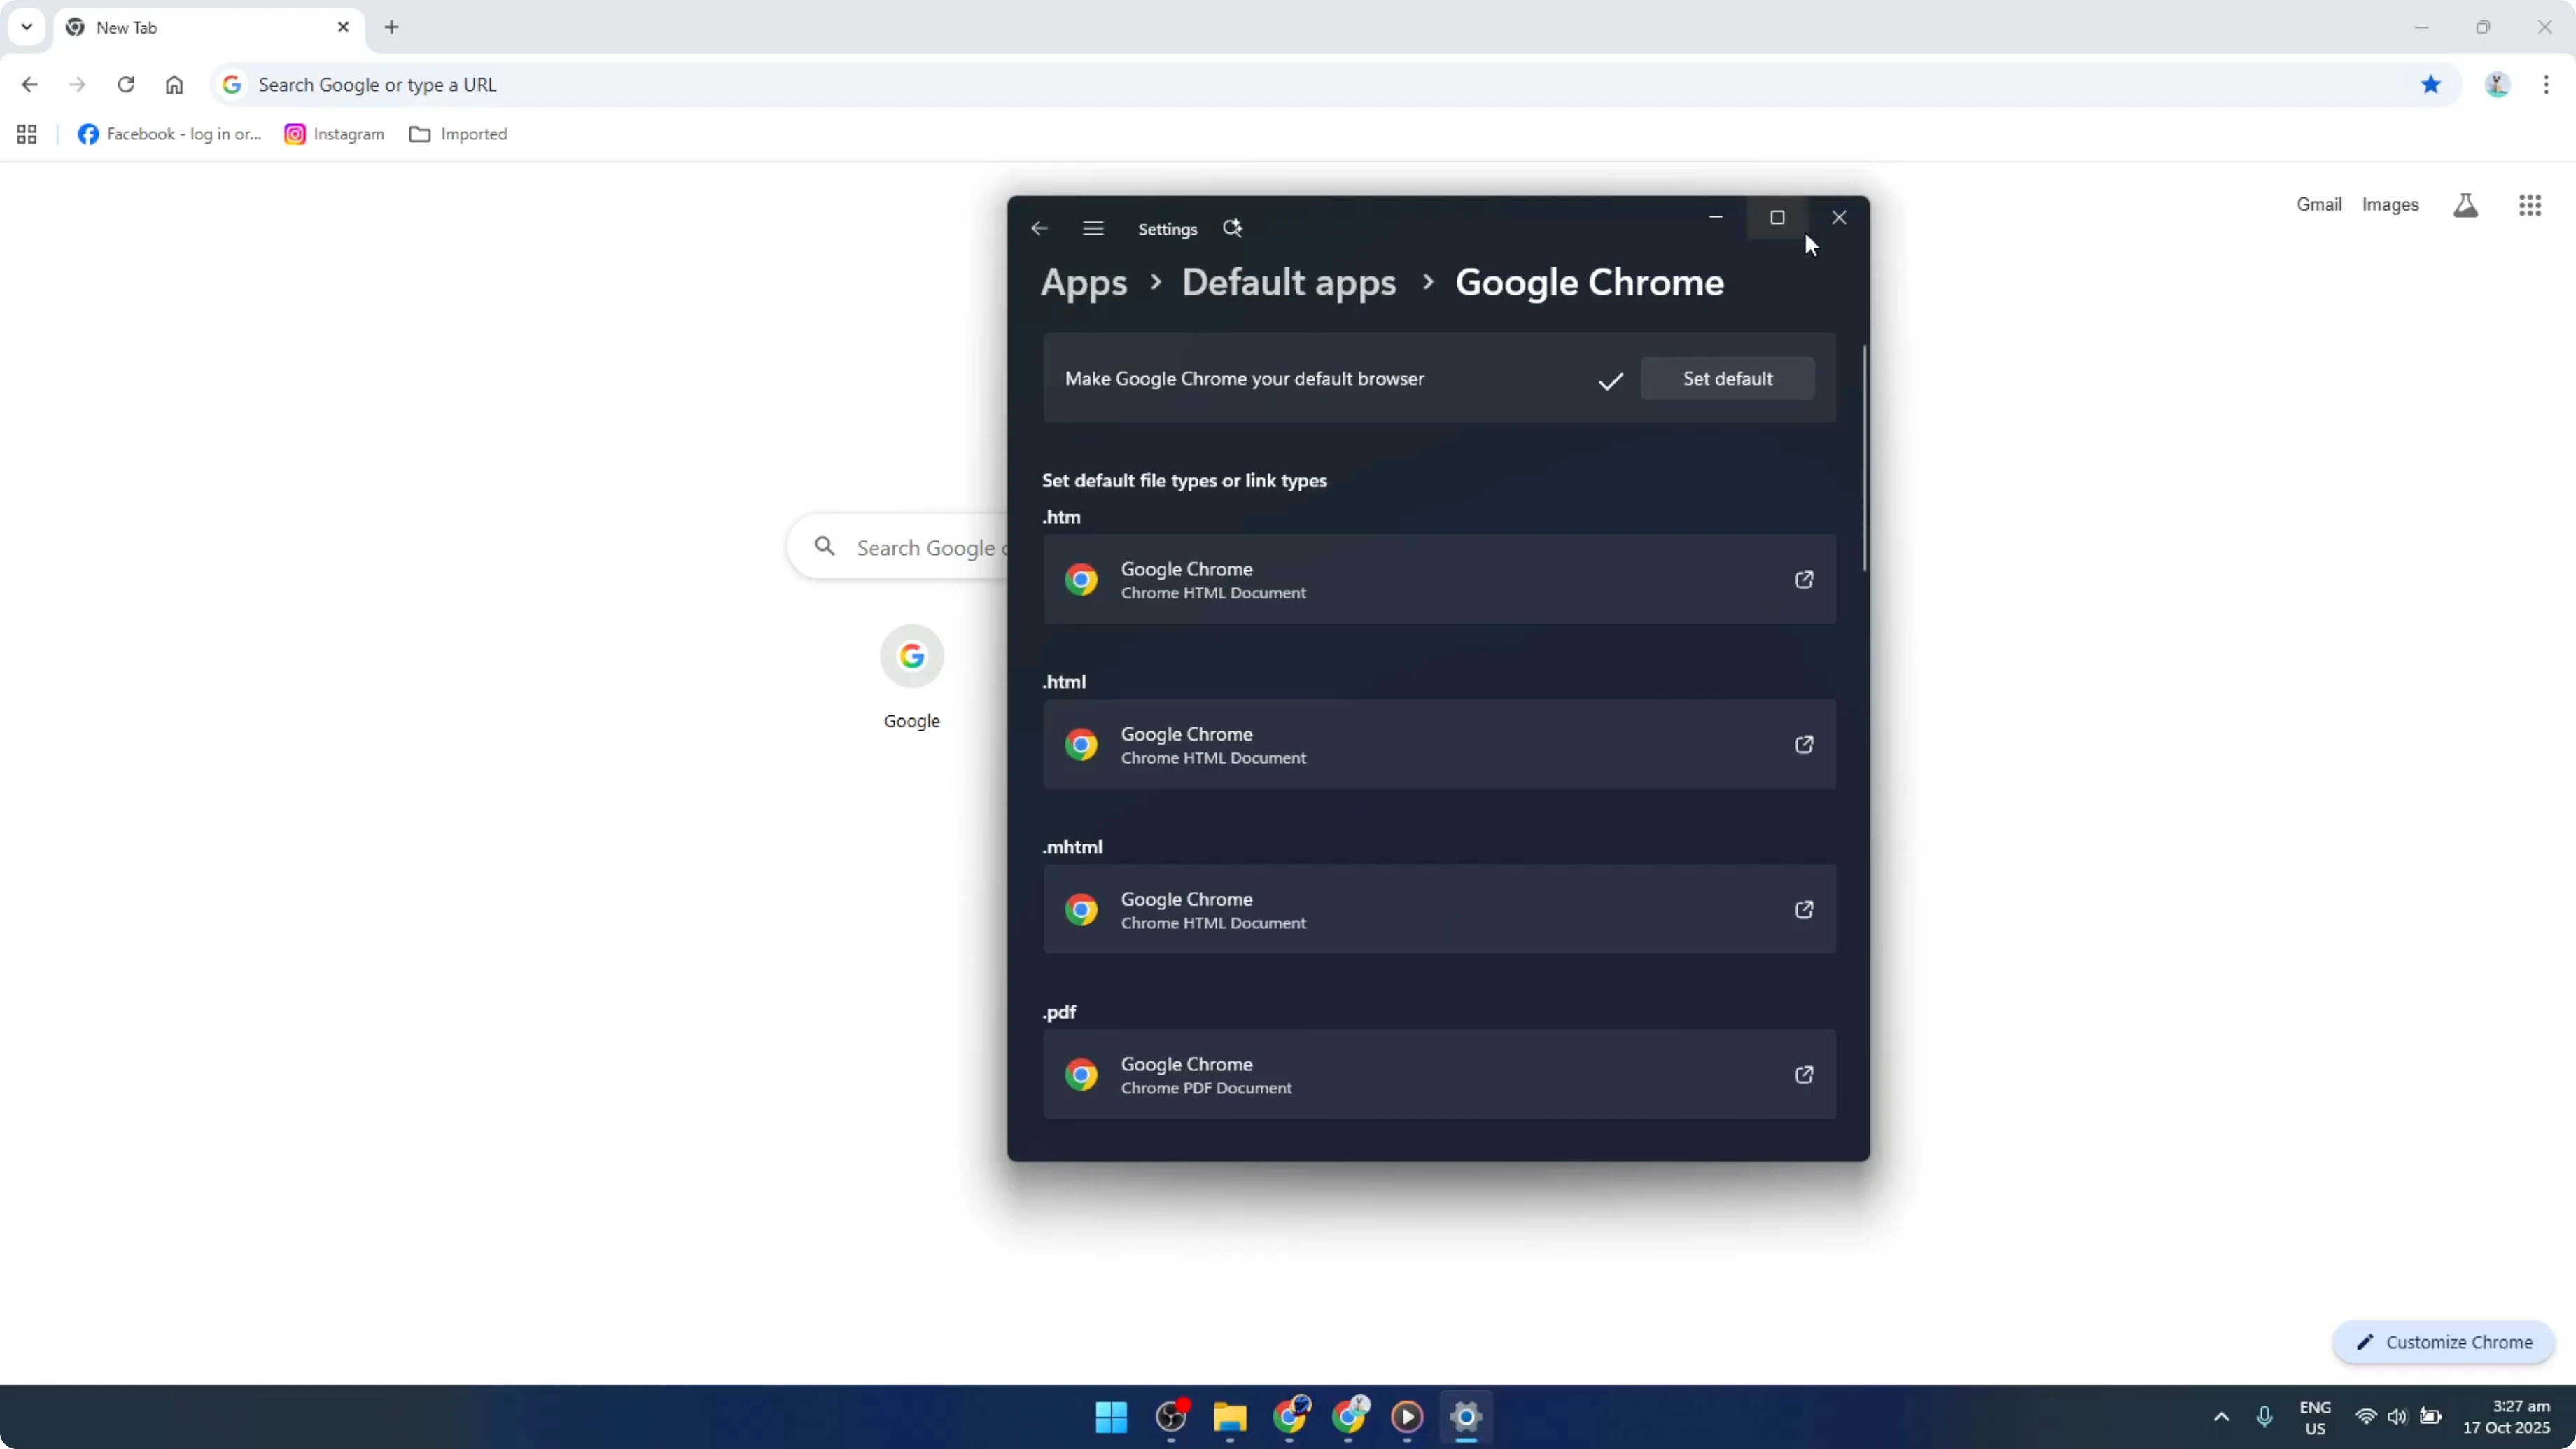This screenshot has width=2576, height=1449.
Task: Open File Explorer from the taskbar
Action: tap(1230, 1417)
